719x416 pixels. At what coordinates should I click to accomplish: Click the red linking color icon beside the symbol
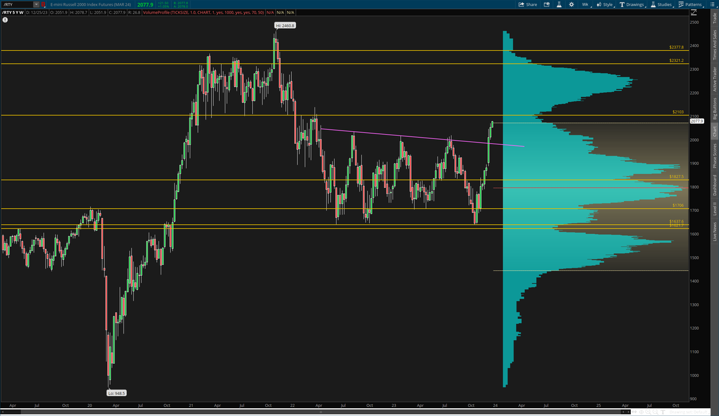[x=43, y=4]
